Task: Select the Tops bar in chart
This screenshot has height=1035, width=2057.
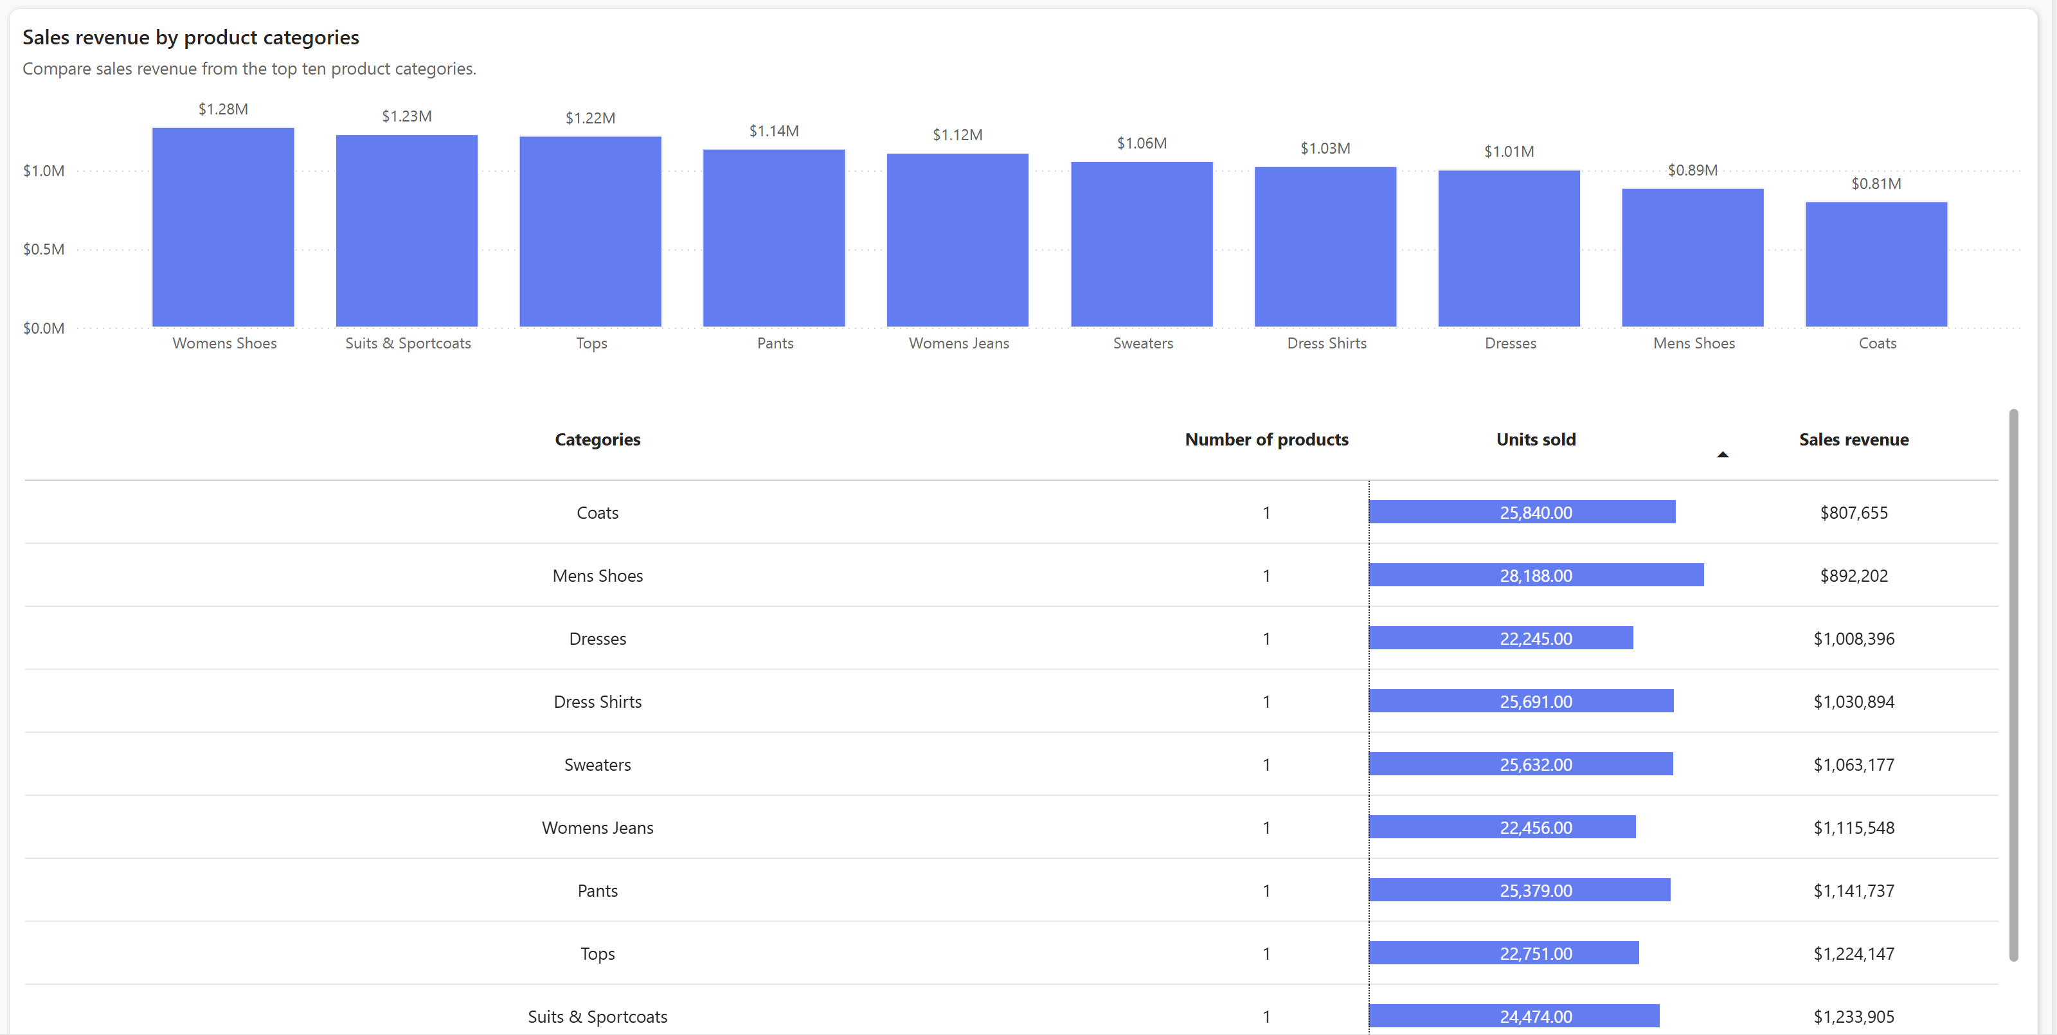Action: (x=590, y=231)
